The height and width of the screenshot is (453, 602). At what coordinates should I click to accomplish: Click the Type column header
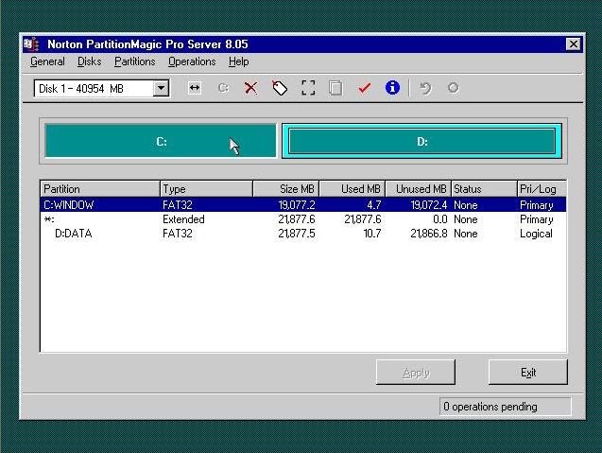(x=207, y=189)
